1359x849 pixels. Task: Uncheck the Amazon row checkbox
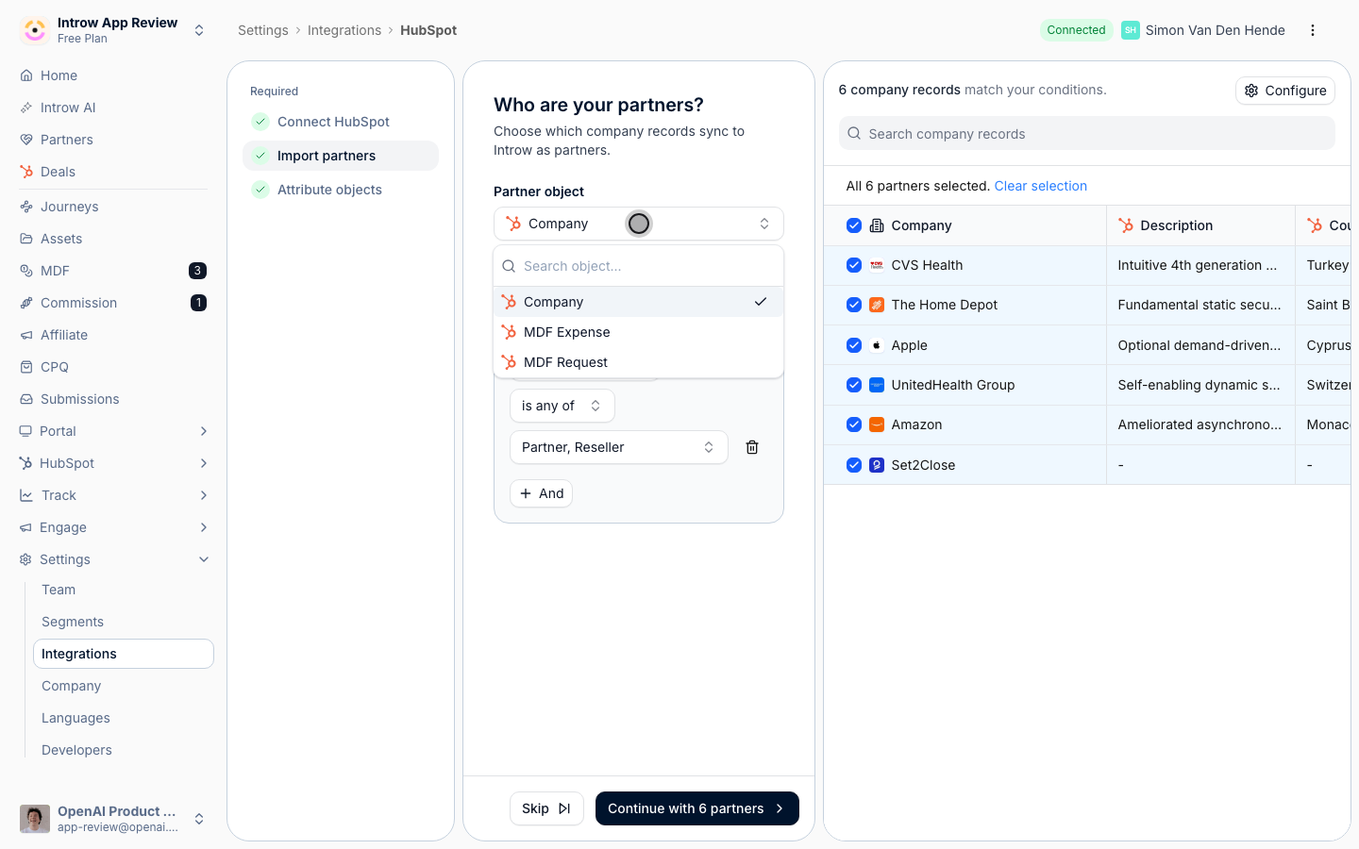(854, 424)
